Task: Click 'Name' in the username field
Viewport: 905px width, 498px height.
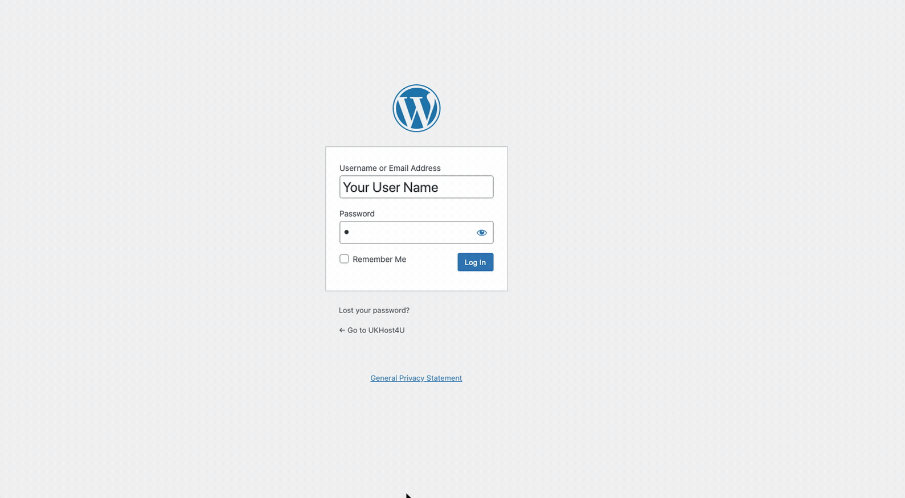Action: 421,187
